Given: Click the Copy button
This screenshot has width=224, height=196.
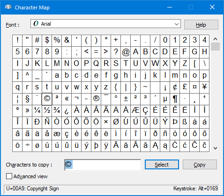Looking at the screenshot, I should click(x=200, y=165).
